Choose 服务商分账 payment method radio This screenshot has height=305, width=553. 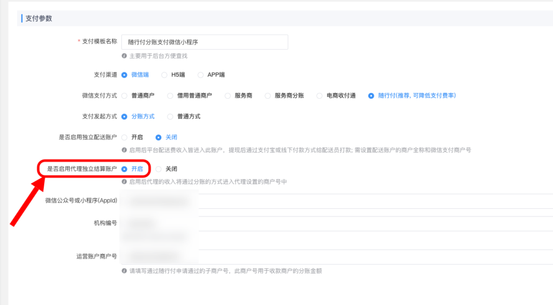click(268, 96)
